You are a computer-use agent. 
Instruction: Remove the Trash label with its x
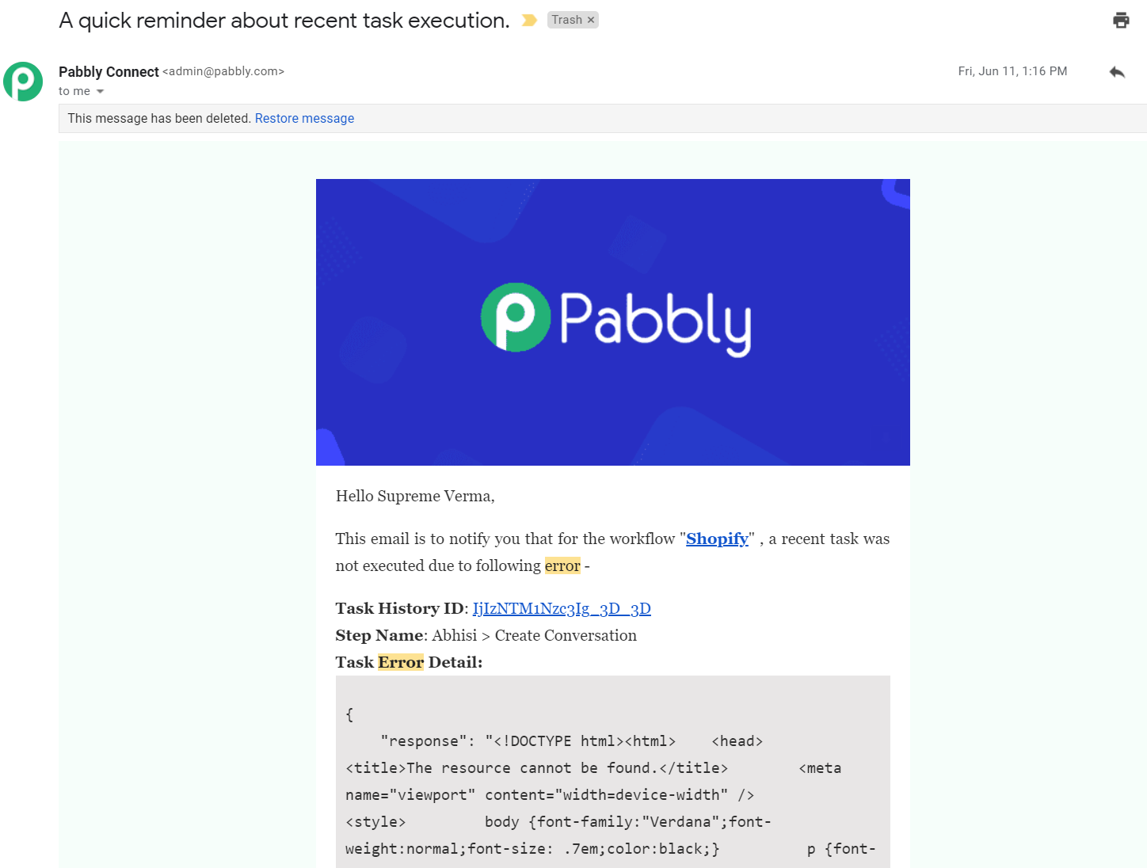coord(591,20)
